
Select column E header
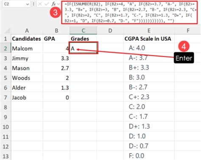click(149, 31)
